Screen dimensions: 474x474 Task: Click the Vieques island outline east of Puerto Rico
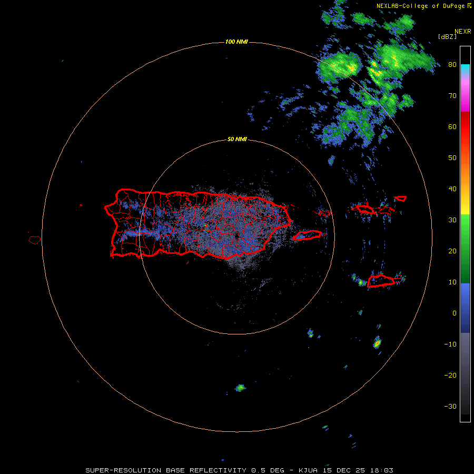pyautogui.click(x=308, y=235)
